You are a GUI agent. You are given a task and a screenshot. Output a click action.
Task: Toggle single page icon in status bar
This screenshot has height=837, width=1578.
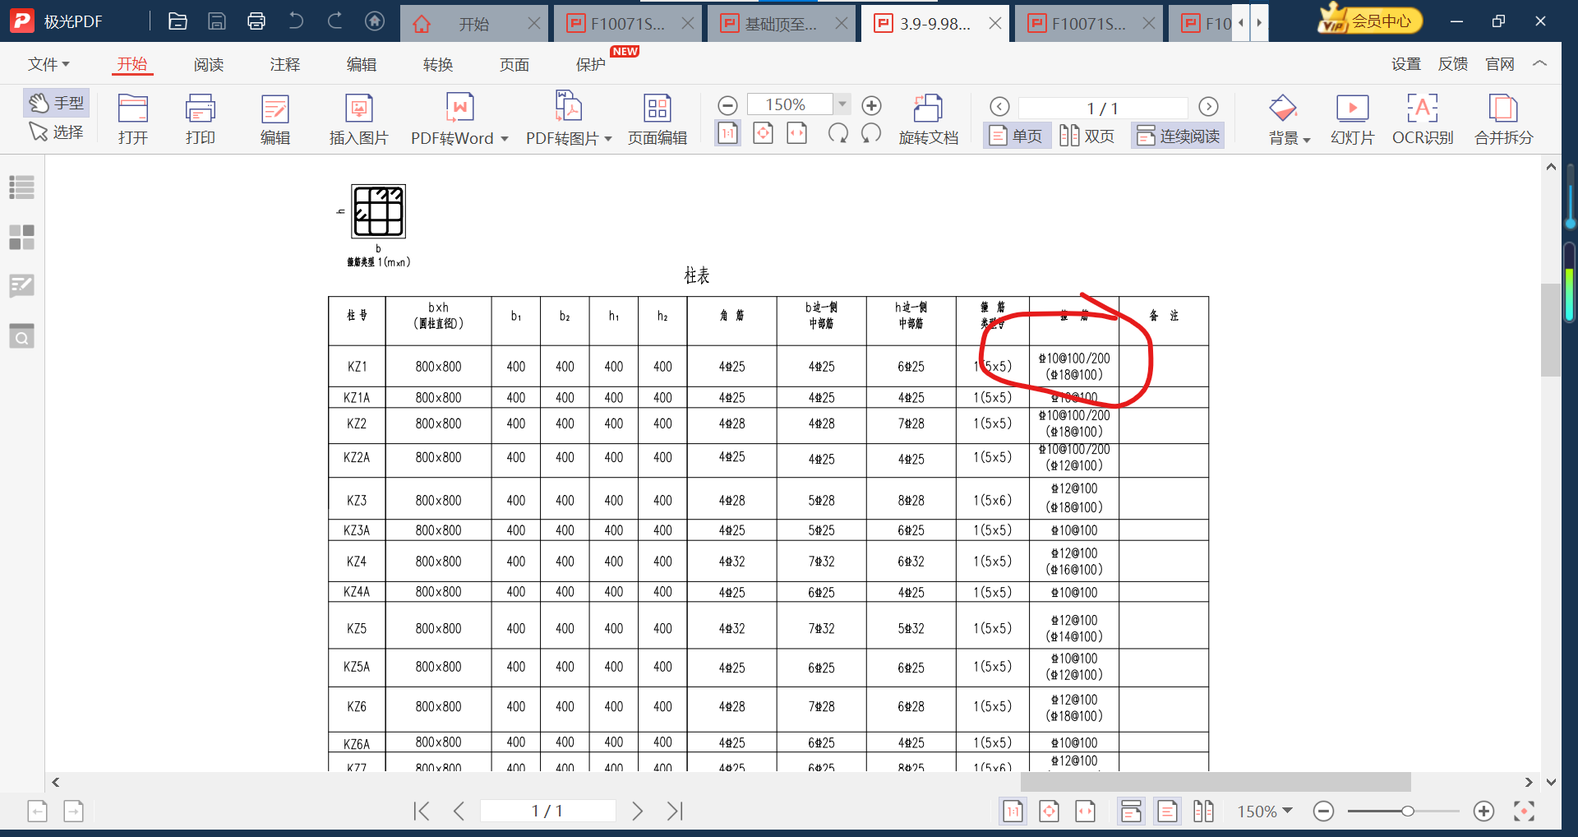[x=1167, y=812]
